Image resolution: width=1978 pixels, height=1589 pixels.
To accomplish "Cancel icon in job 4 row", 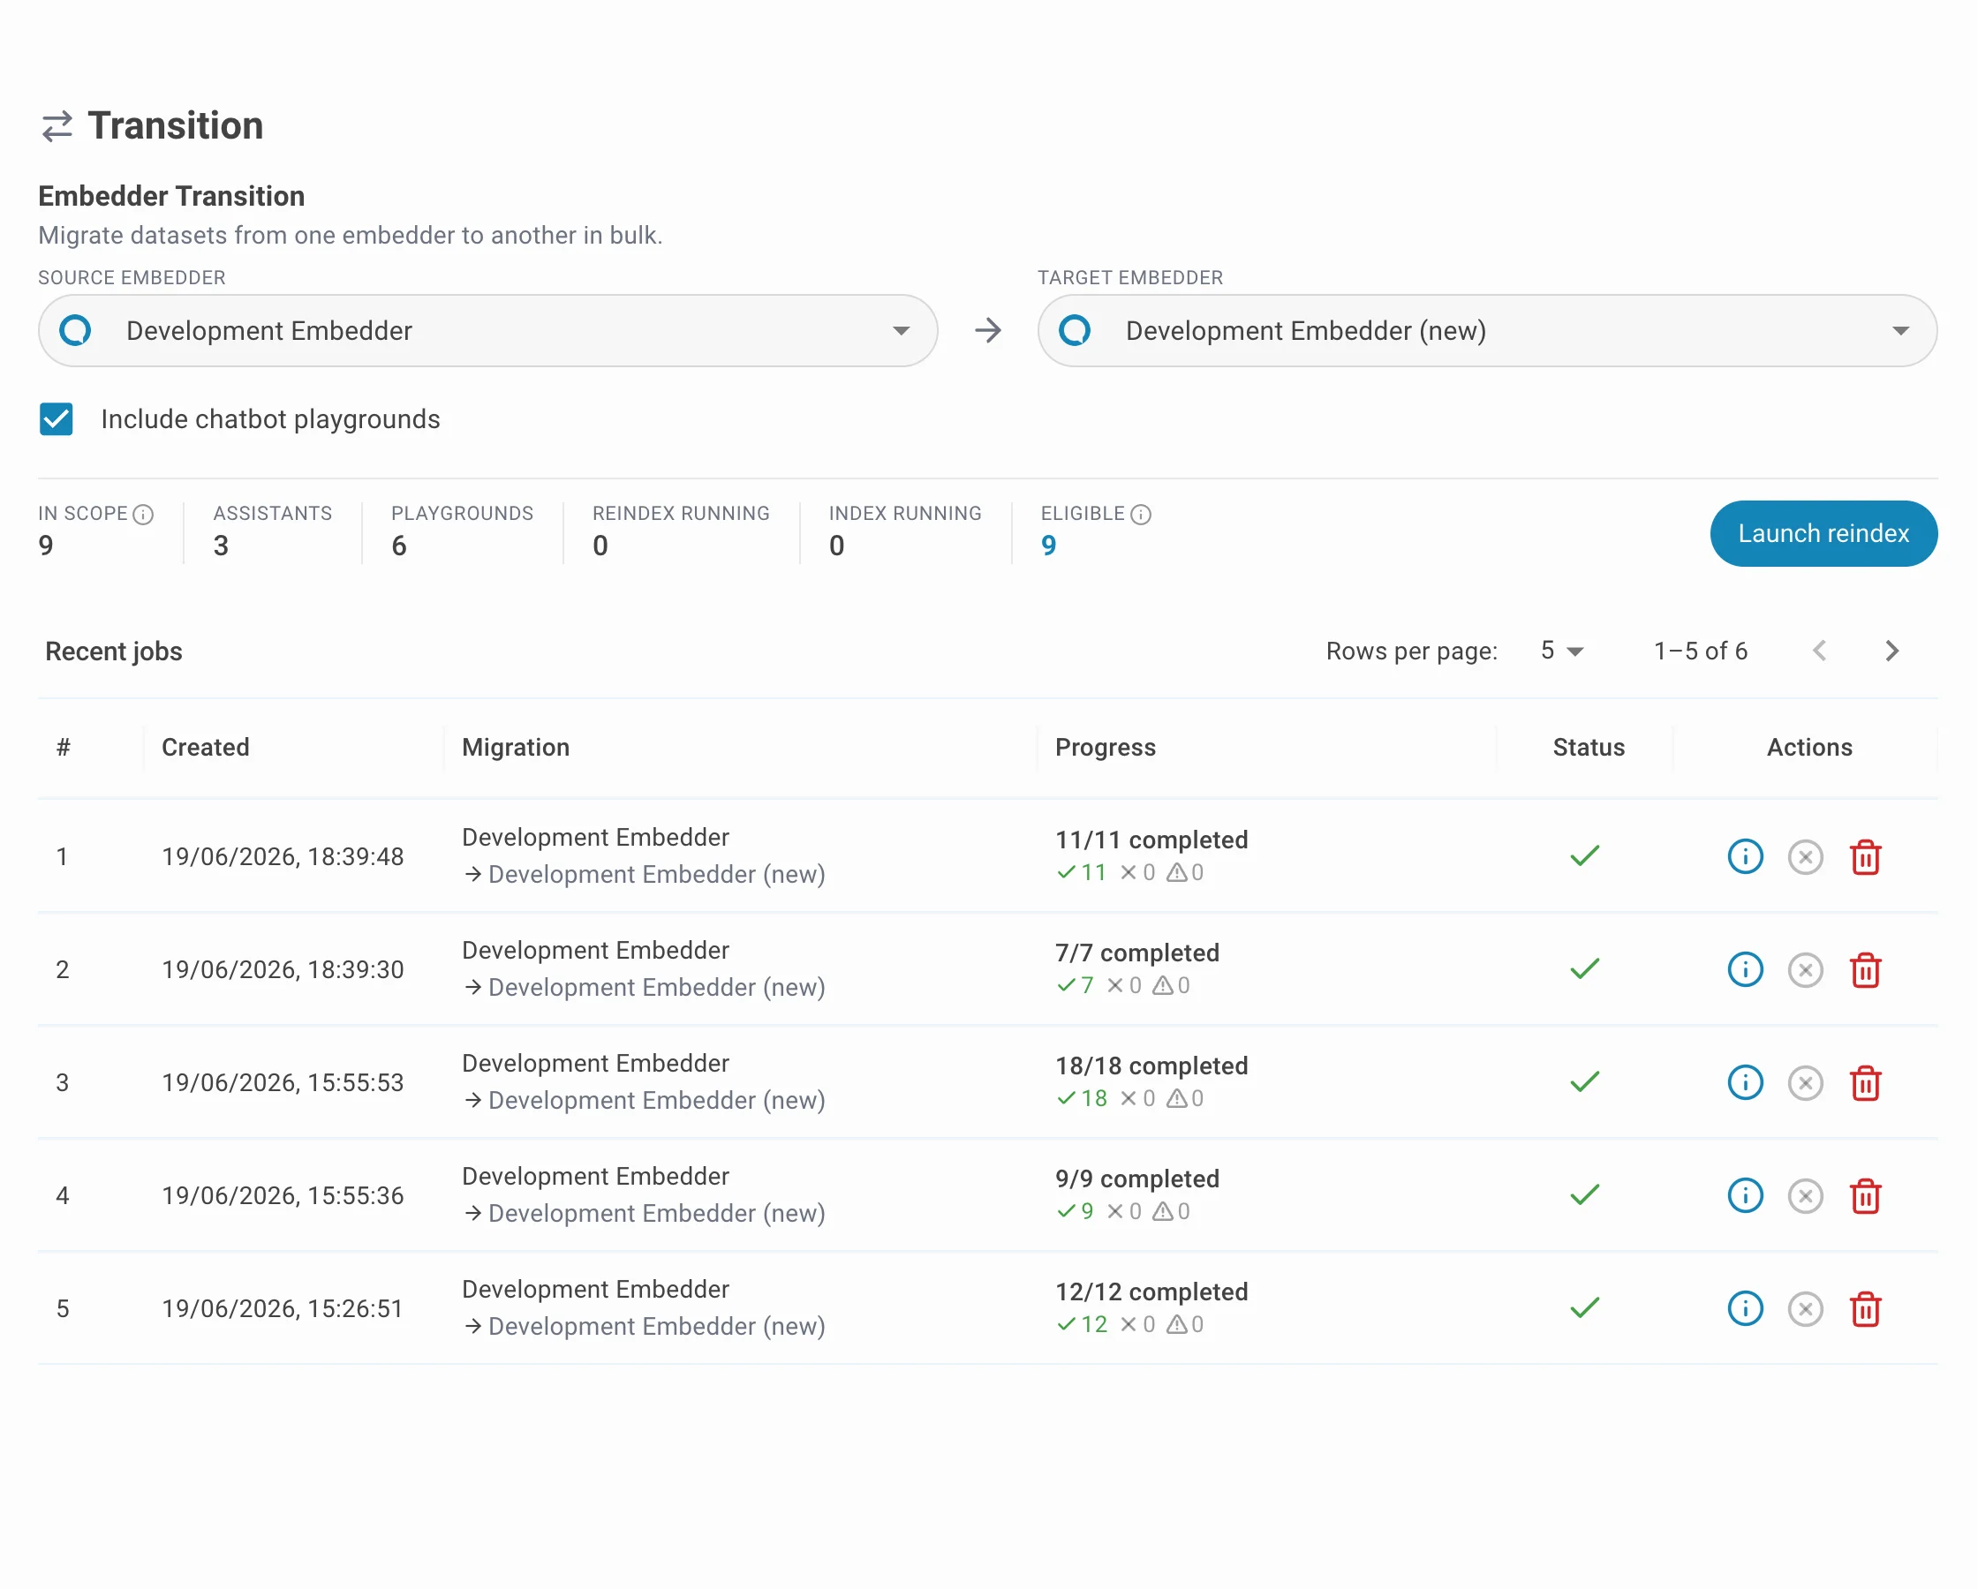I will pyautogui.click(x=1806, y=1195).
